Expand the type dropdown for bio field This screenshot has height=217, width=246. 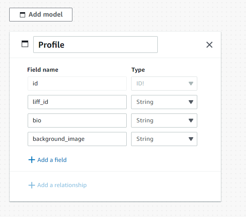164,121
